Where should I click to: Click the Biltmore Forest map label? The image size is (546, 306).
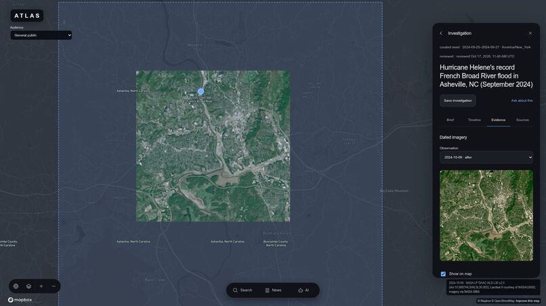(277, 234)
